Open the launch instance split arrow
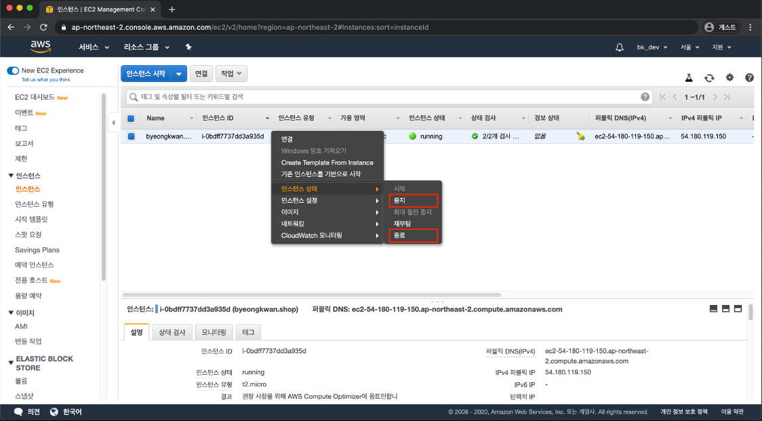Screen dimensions: 762x421 pyautogui.click(x=179, y=74)
